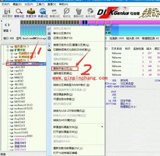The width and height of the screenshot is (160, 156).
Task: Choose 转换分区表类型为MBR格式 entry
Action: tap(72, 85)
